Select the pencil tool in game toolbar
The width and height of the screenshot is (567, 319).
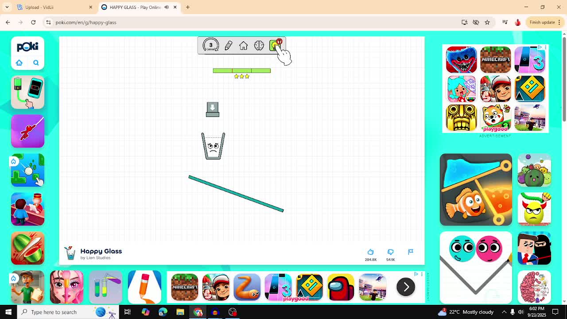pyautogui.click(x=228, y=46)
